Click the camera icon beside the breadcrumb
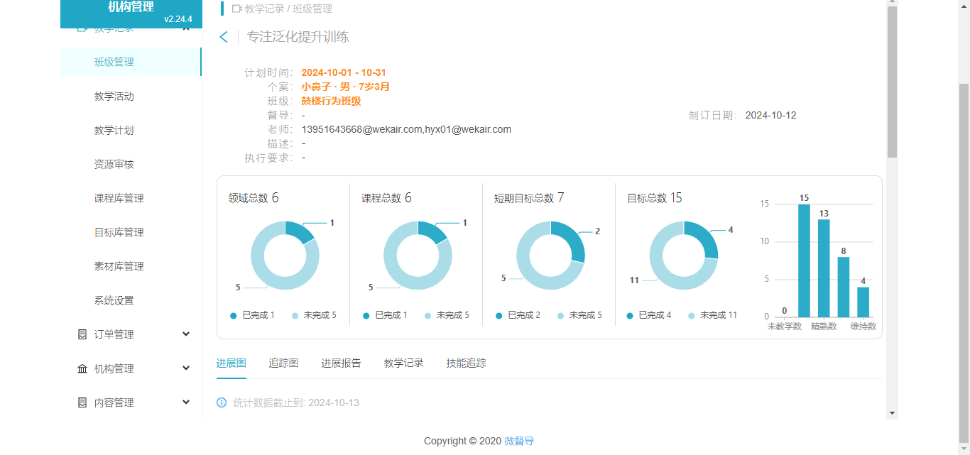Image resolution: width=970 pixels, height=455 pixels. [236, 9]
